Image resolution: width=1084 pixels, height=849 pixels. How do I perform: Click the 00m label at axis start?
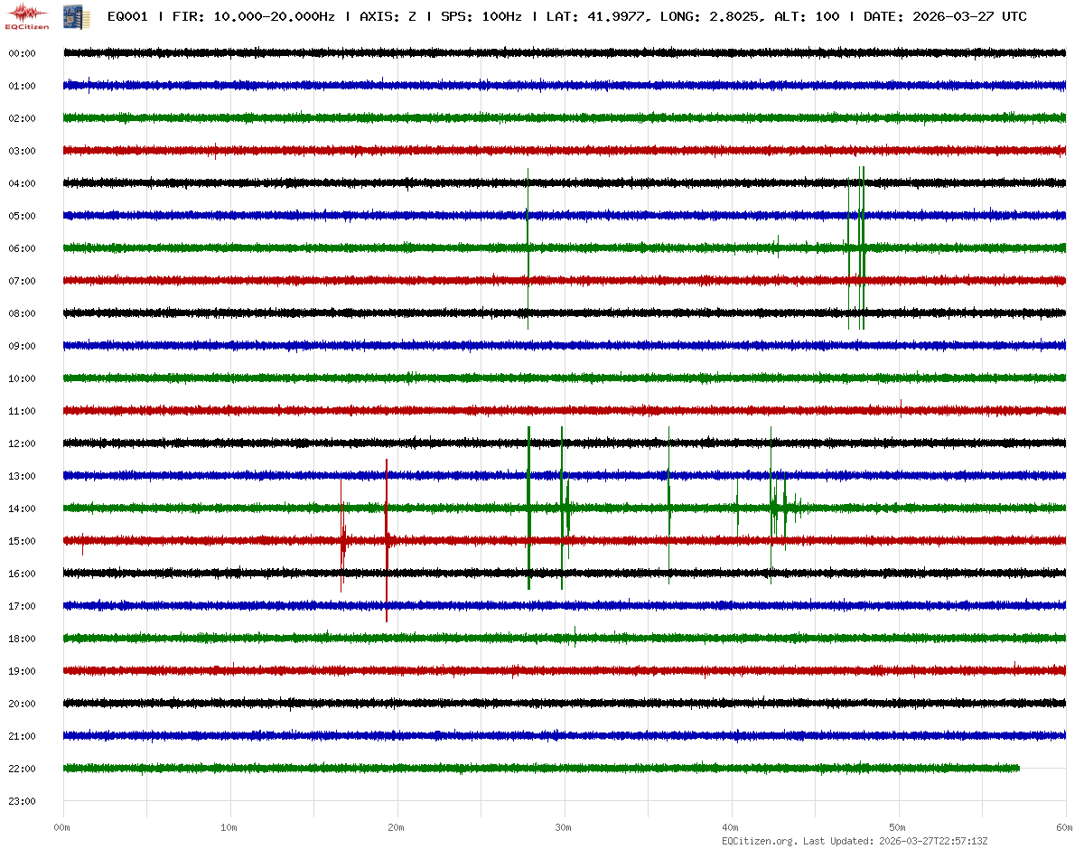tap(62, 827)
